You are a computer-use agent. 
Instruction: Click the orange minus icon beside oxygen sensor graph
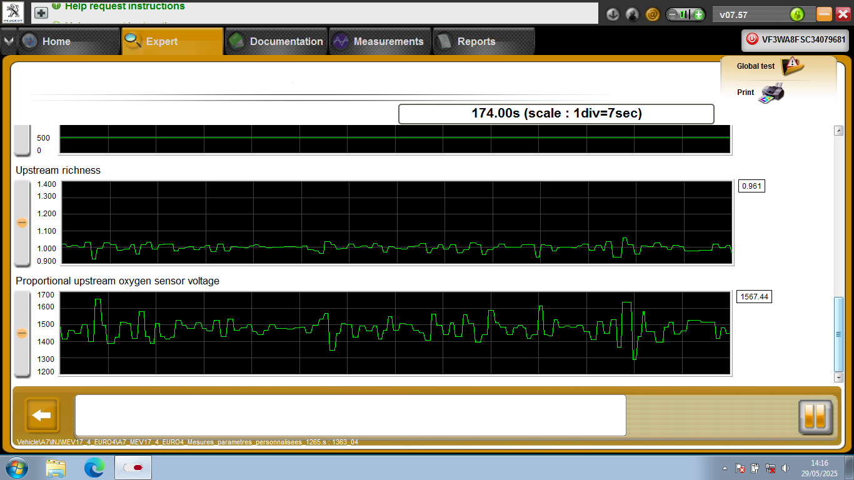tap(22, 333)
